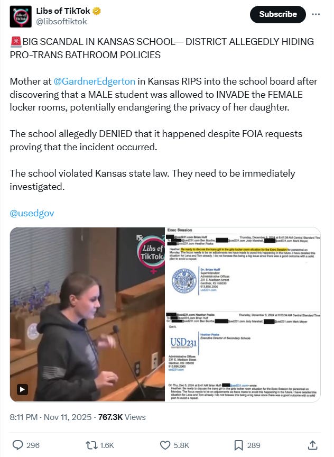This screenshot has height=457, width=334.
Task: Open the post timestamp Nov 11, 2025
Action: 68,417
